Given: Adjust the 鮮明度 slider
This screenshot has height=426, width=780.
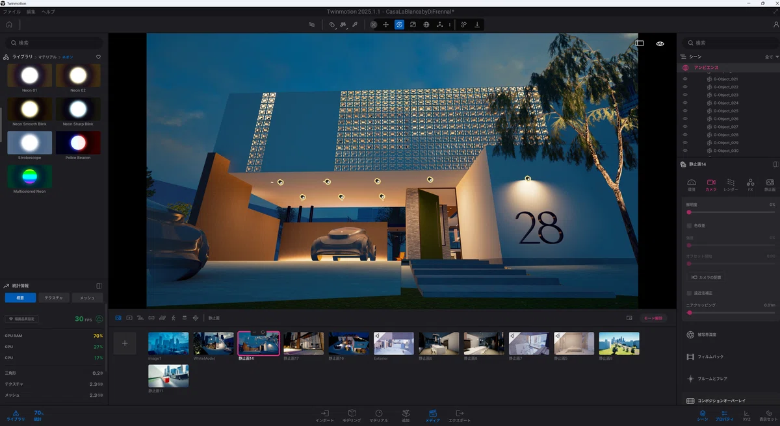Looking at the screenshot, I should click(731, 212).
